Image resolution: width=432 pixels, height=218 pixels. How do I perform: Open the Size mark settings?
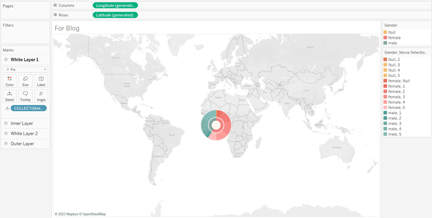click(x=25, y=81)
